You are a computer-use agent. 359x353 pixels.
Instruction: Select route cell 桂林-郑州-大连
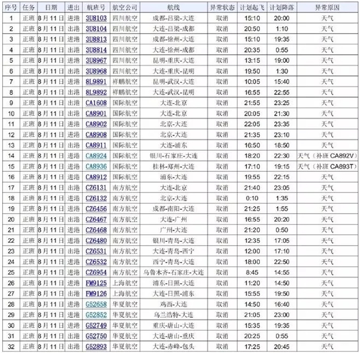click(x=174, y=166)
